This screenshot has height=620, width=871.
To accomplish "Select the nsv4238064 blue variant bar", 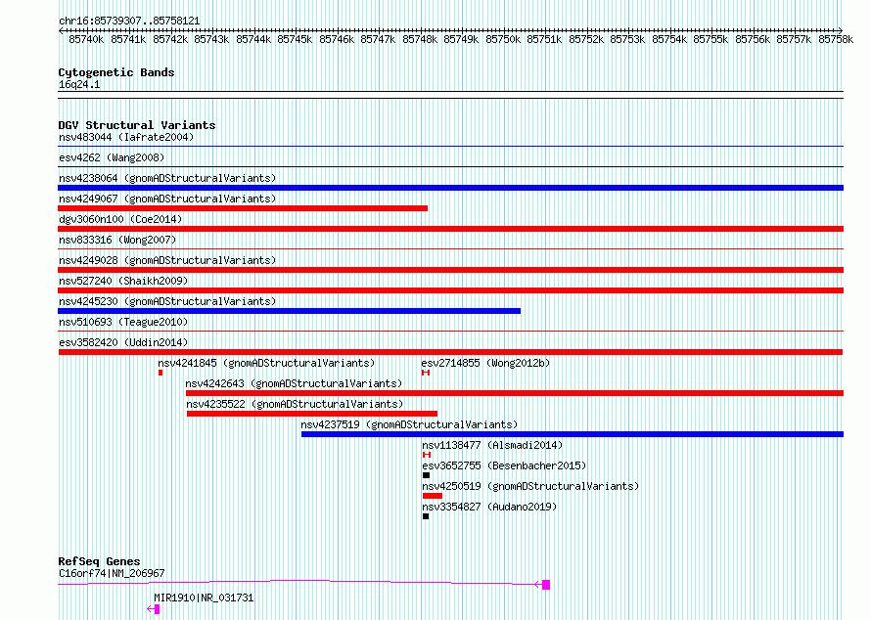I will tap(450, 188).
